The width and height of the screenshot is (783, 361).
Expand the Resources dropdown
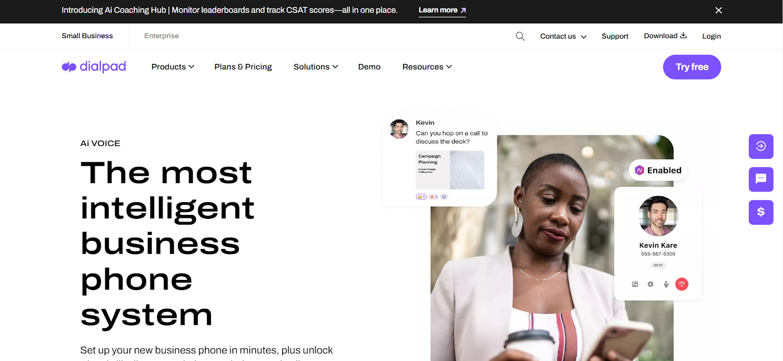tap(427, 67)
